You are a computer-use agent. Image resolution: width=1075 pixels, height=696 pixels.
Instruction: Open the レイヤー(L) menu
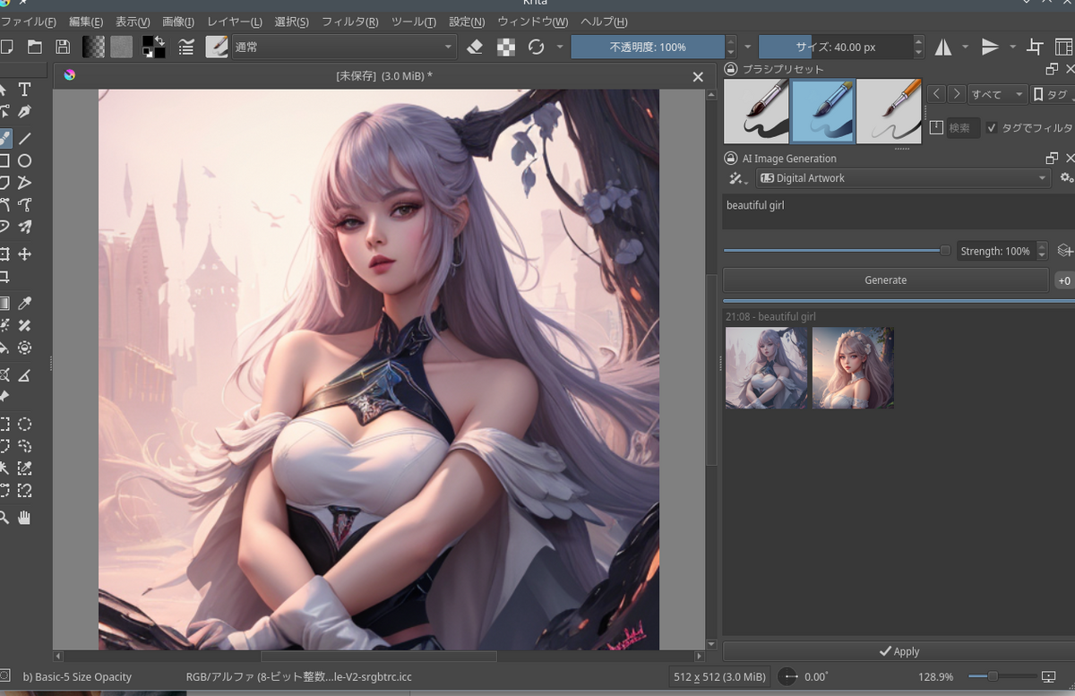(x=235, y=21)
